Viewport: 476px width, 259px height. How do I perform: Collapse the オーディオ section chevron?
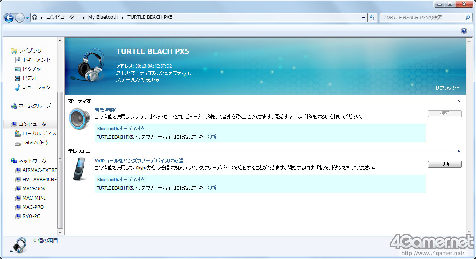tap(459, 101)
